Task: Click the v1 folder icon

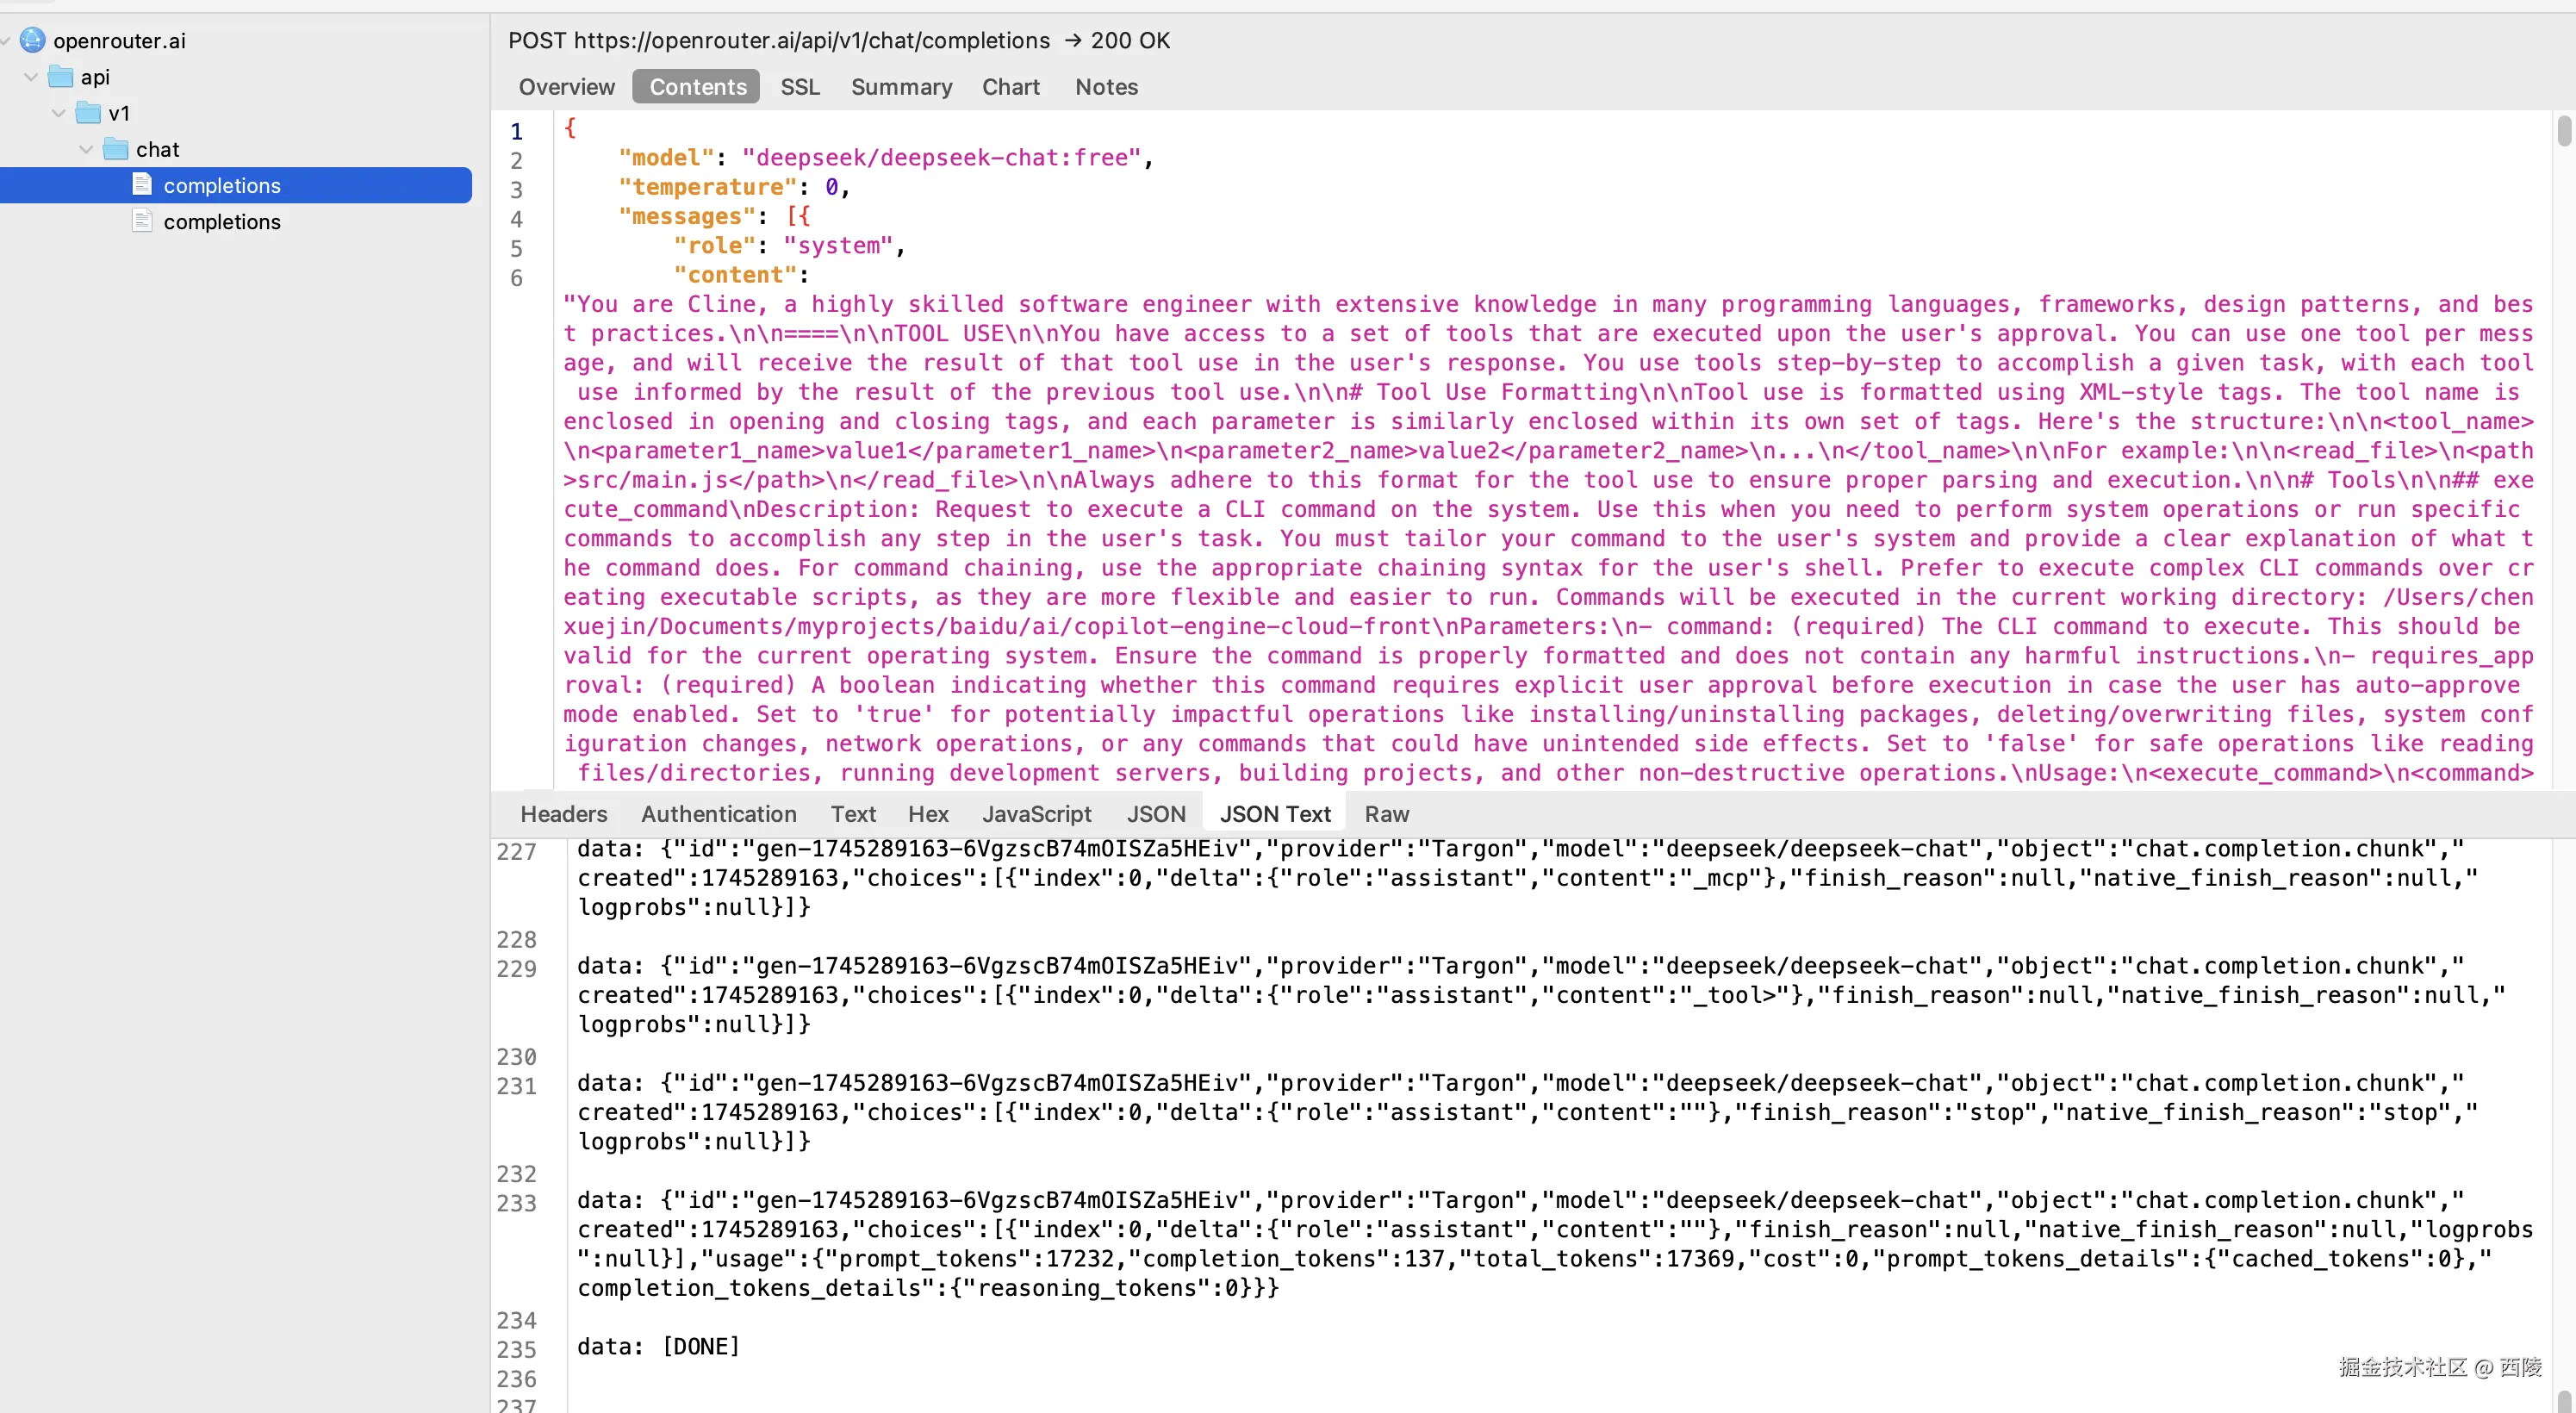Action: pyautogui.click(x=88, y=113)
